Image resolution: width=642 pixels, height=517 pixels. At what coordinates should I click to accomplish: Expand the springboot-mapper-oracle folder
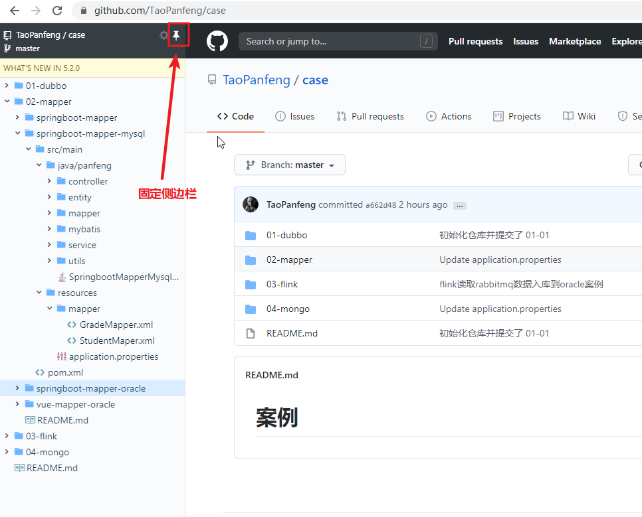pos(17,388)
